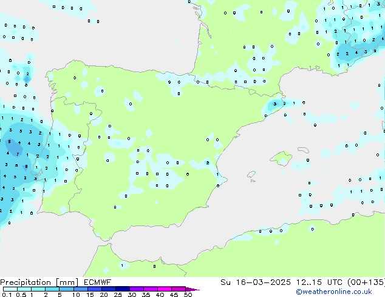The height and width of the screenshot is (297, 385).
Task: Select the 30–35 mm purple legend swatch
Action: pyautogui.click(x=136, y=289)
